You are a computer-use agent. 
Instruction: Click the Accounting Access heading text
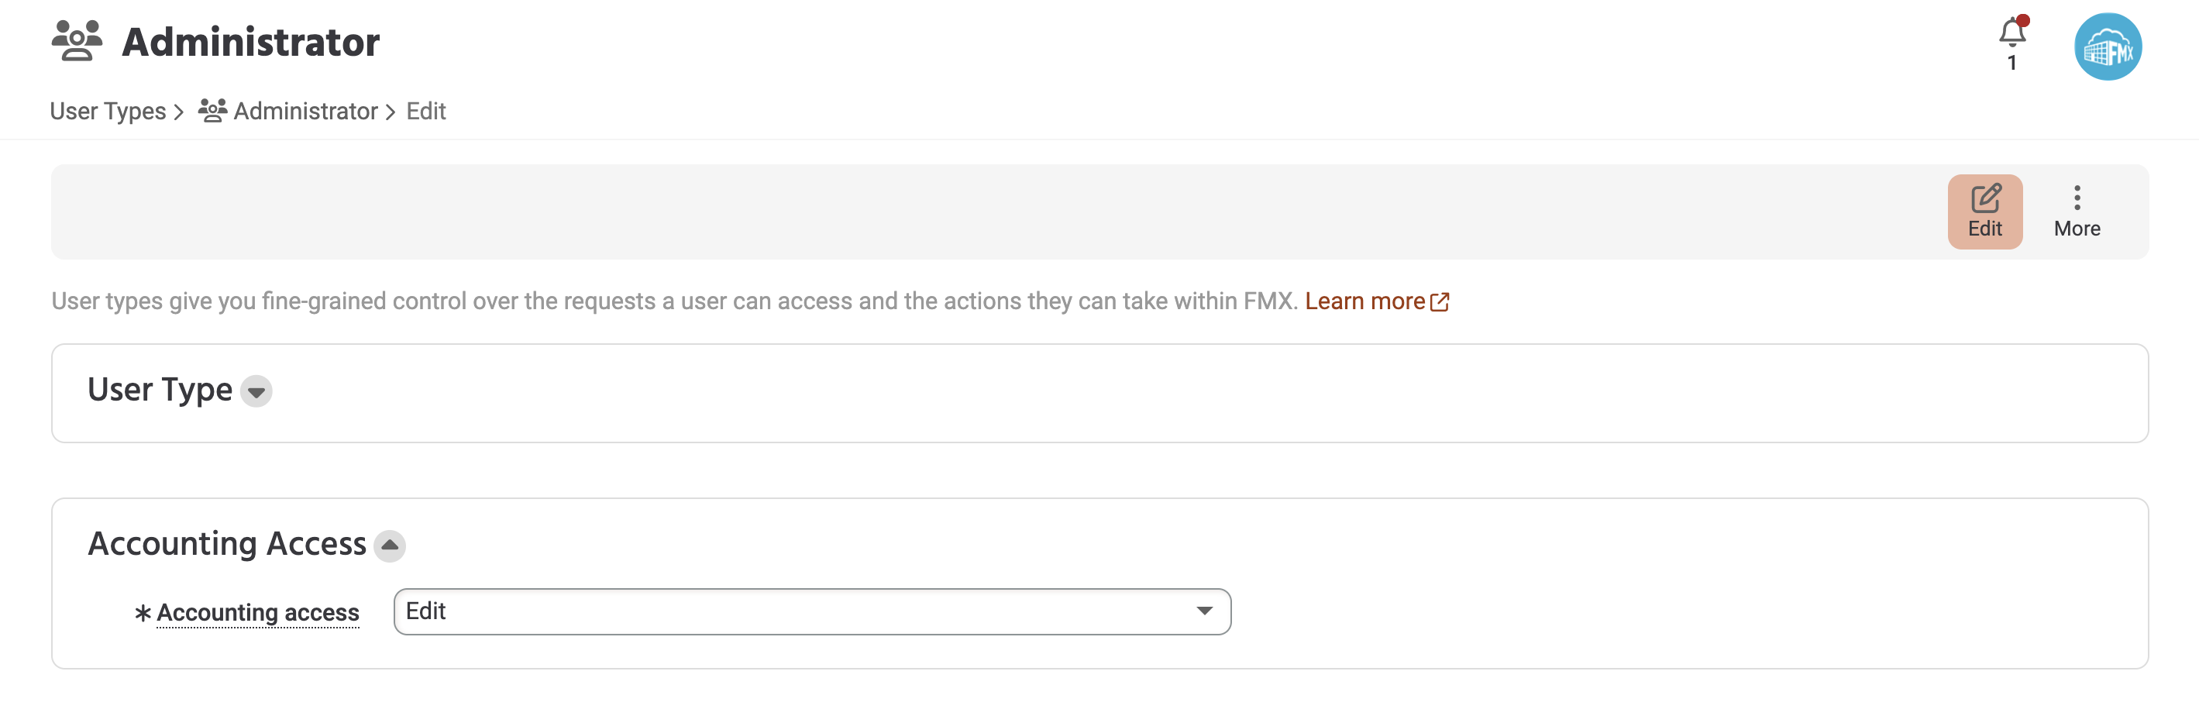tap(227, 544)
